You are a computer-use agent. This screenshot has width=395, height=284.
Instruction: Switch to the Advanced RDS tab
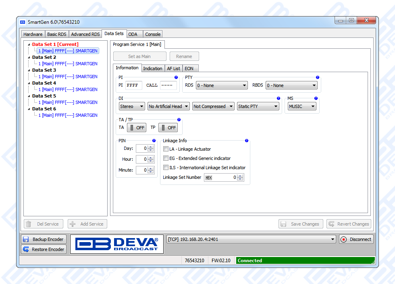[85, 34]
